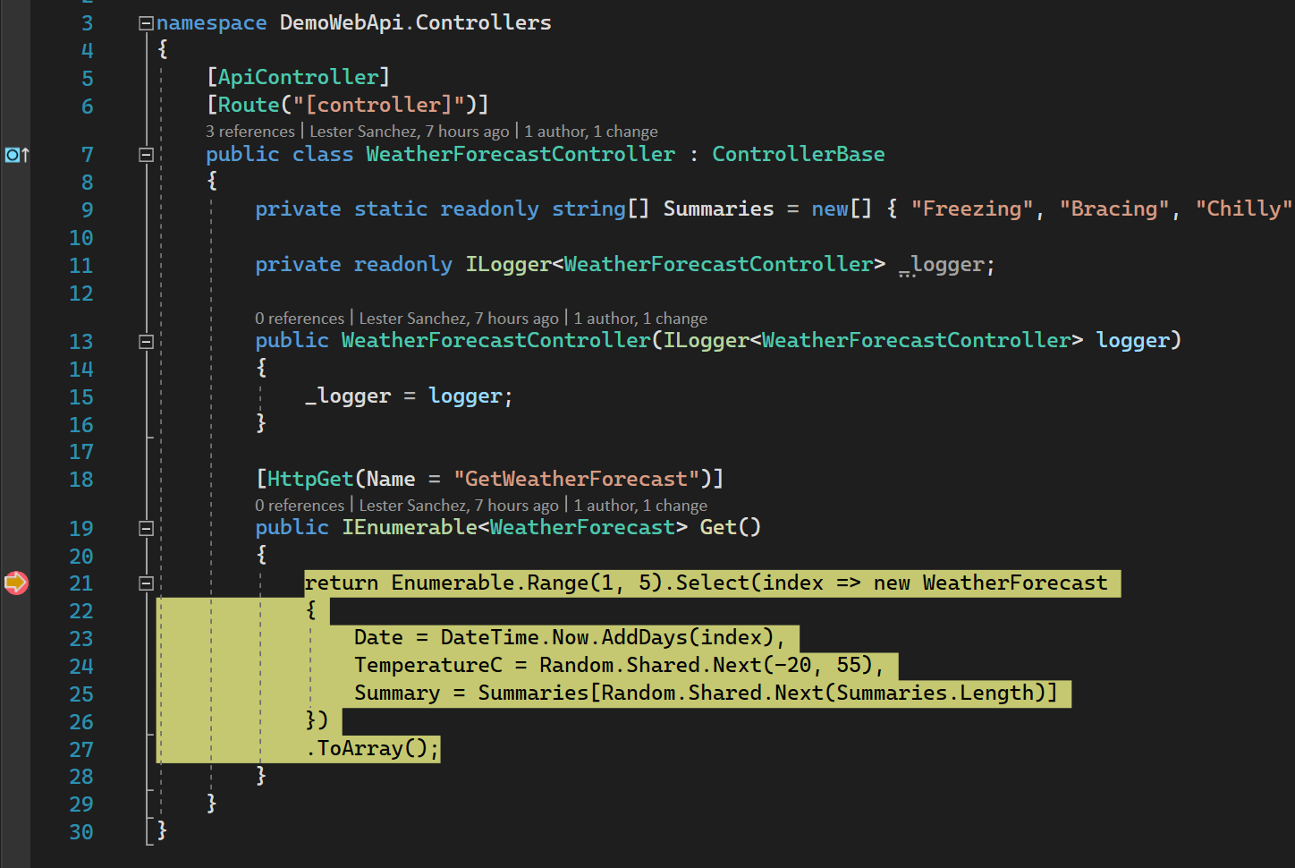1295x868 pixels.
Task: Collapse the DemoWebApi.Controllers namespace node
Action: pyautogui.click(x=145, y=21)
